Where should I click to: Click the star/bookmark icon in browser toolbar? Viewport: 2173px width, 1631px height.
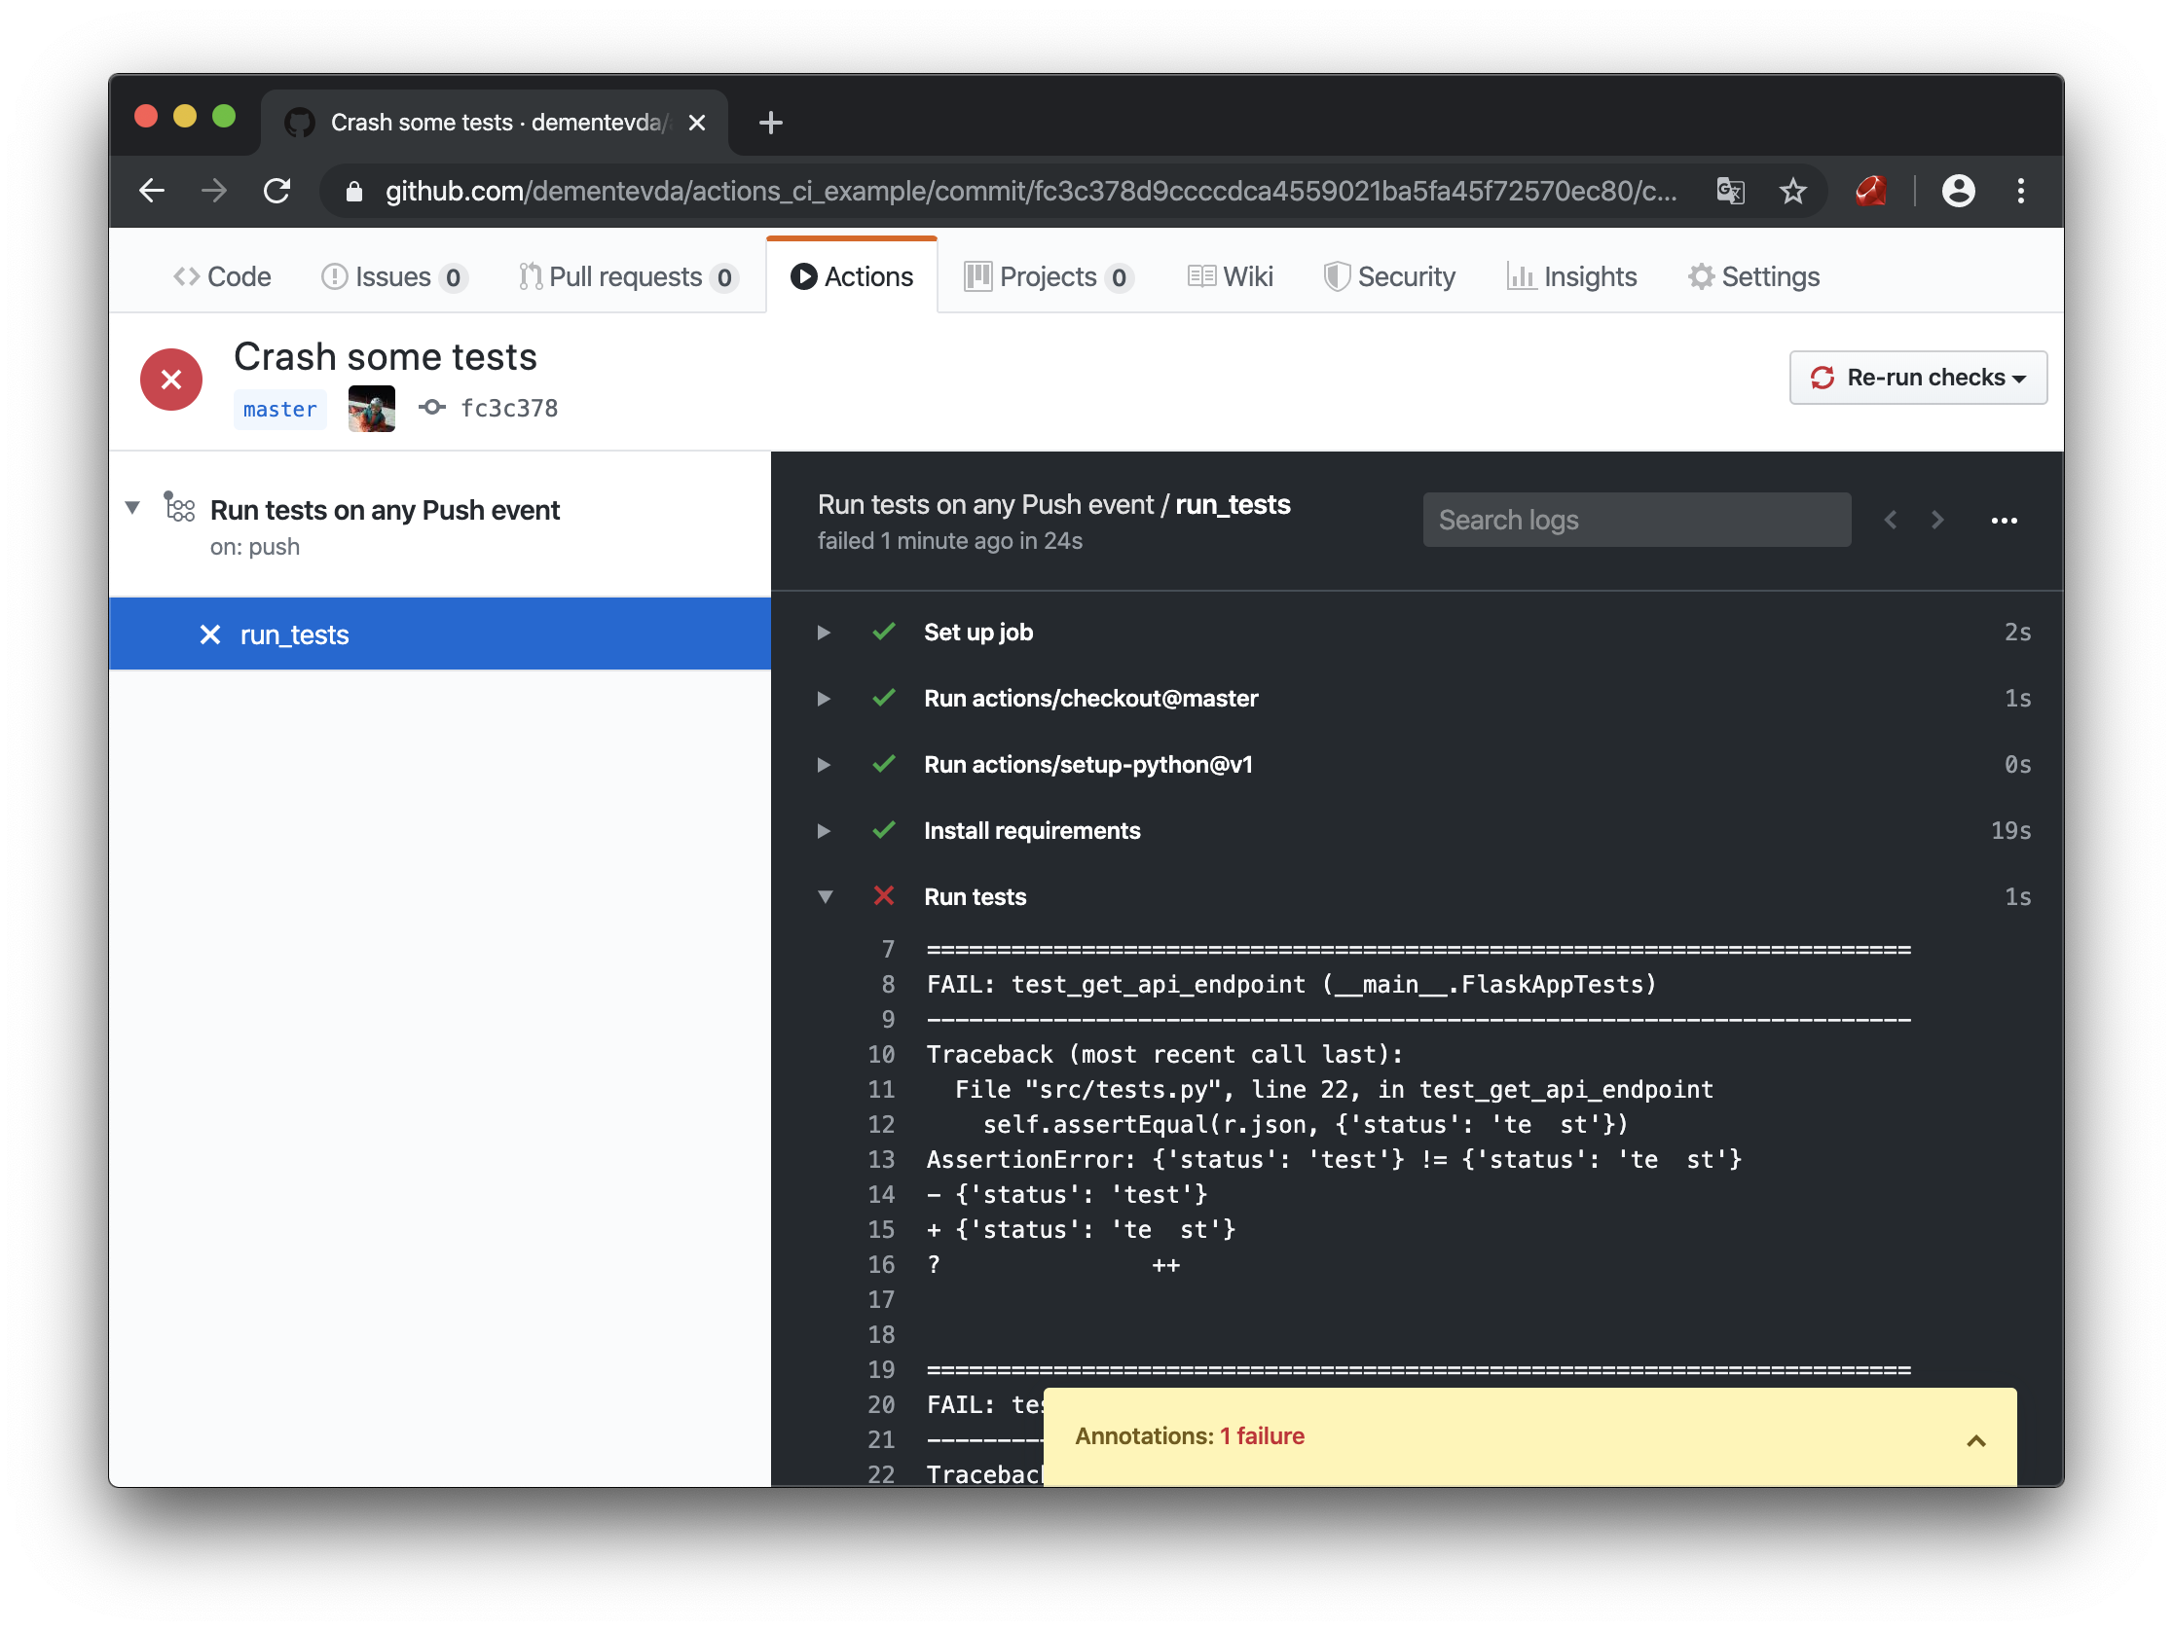(1789, 189)
